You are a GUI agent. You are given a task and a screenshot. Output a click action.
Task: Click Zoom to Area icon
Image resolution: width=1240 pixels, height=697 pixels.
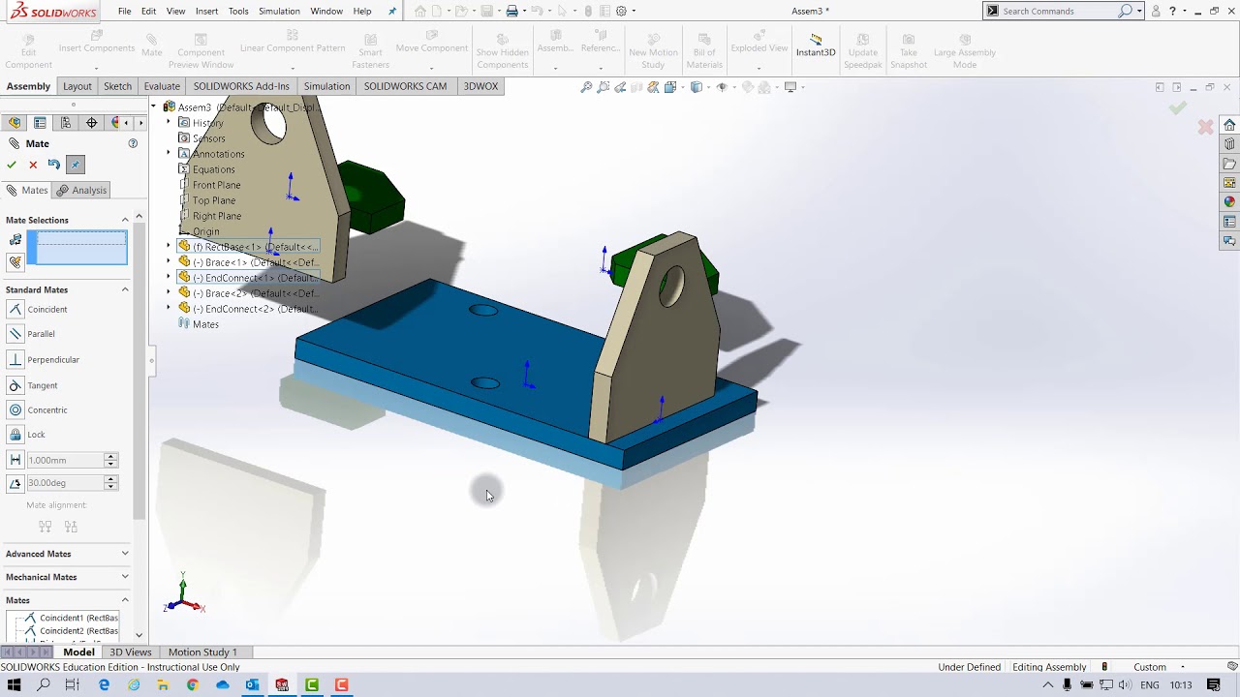coord(604,87)
